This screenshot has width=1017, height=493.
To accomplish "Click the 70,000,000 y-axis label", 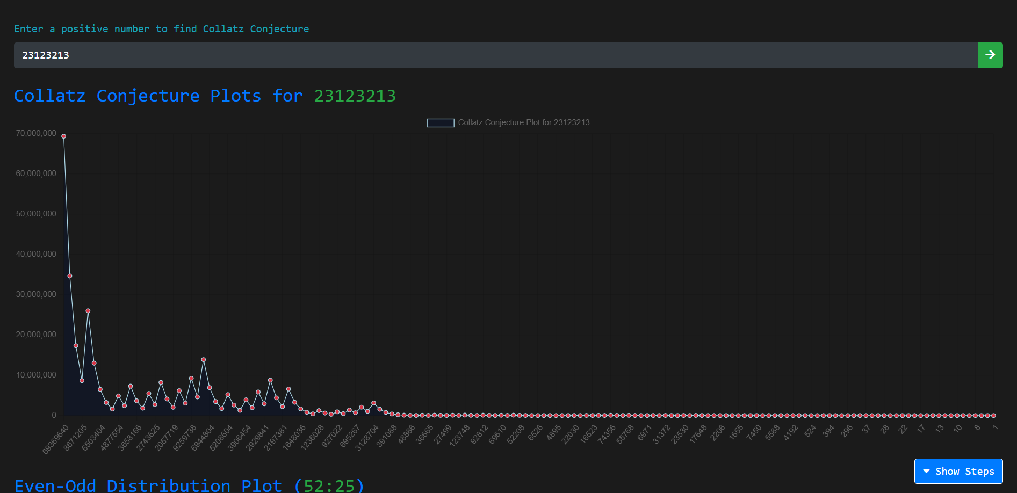I will pos(36,133).
